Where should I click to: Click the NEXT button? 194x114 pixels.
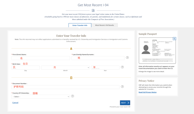(x=125, y=103)
